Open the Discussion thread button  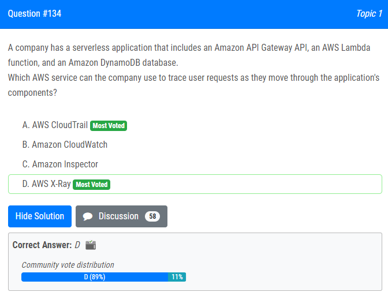tap(121, 216)
